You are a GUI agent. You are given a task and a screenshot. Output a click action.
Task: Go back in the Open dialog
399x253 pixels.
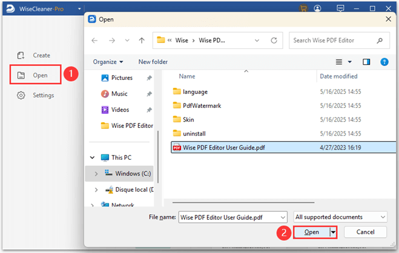(x=94, y=41)
